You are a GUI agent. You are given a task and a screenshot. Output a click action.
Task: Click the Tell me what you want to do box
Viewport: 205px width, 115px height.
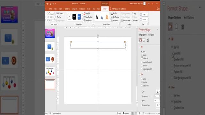coord(119,9)
